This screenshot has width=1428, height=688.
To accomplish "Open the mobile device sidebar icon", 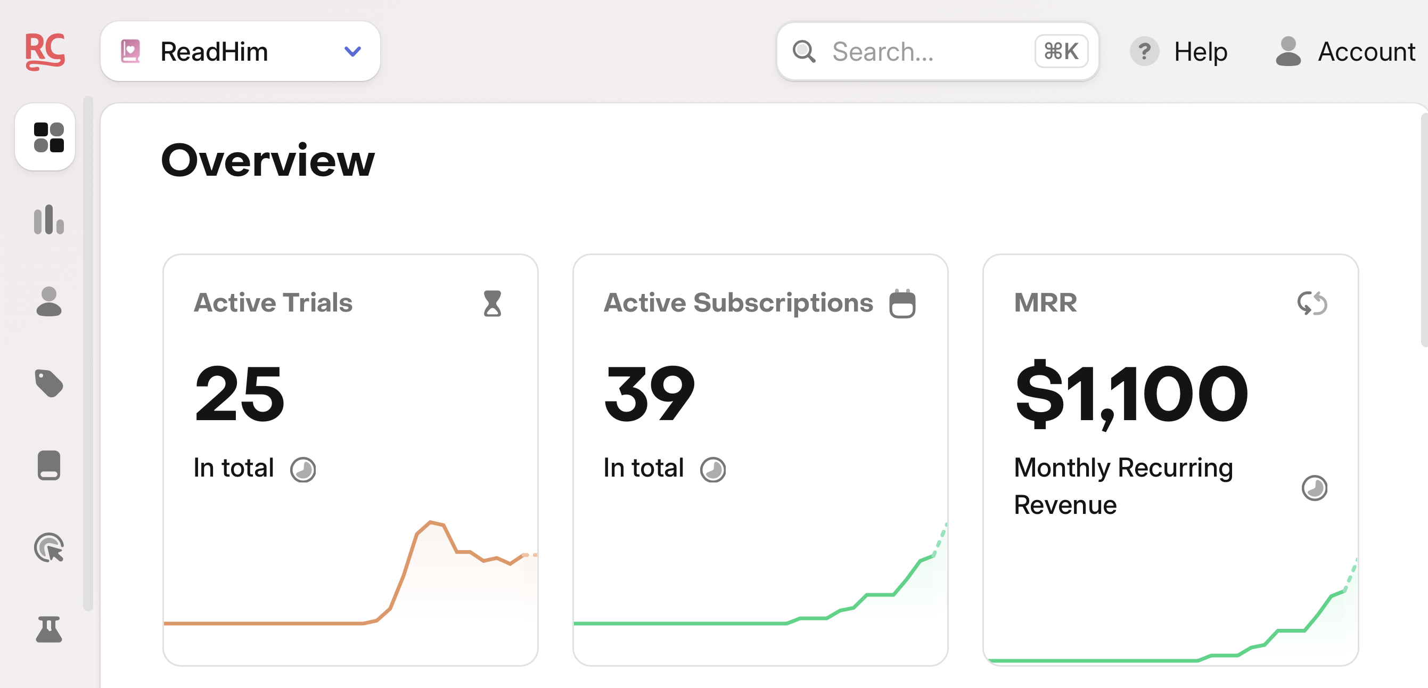I will point(49,465).
